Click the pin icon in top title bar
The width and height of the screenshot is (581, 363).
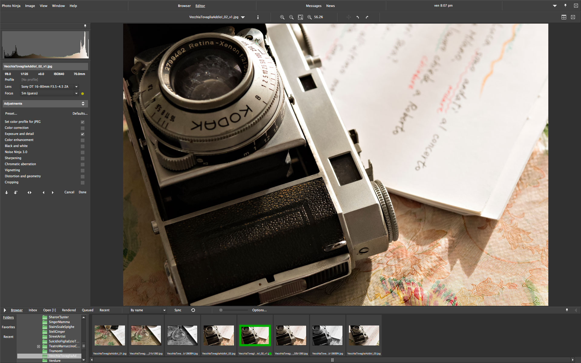[565, 5]
